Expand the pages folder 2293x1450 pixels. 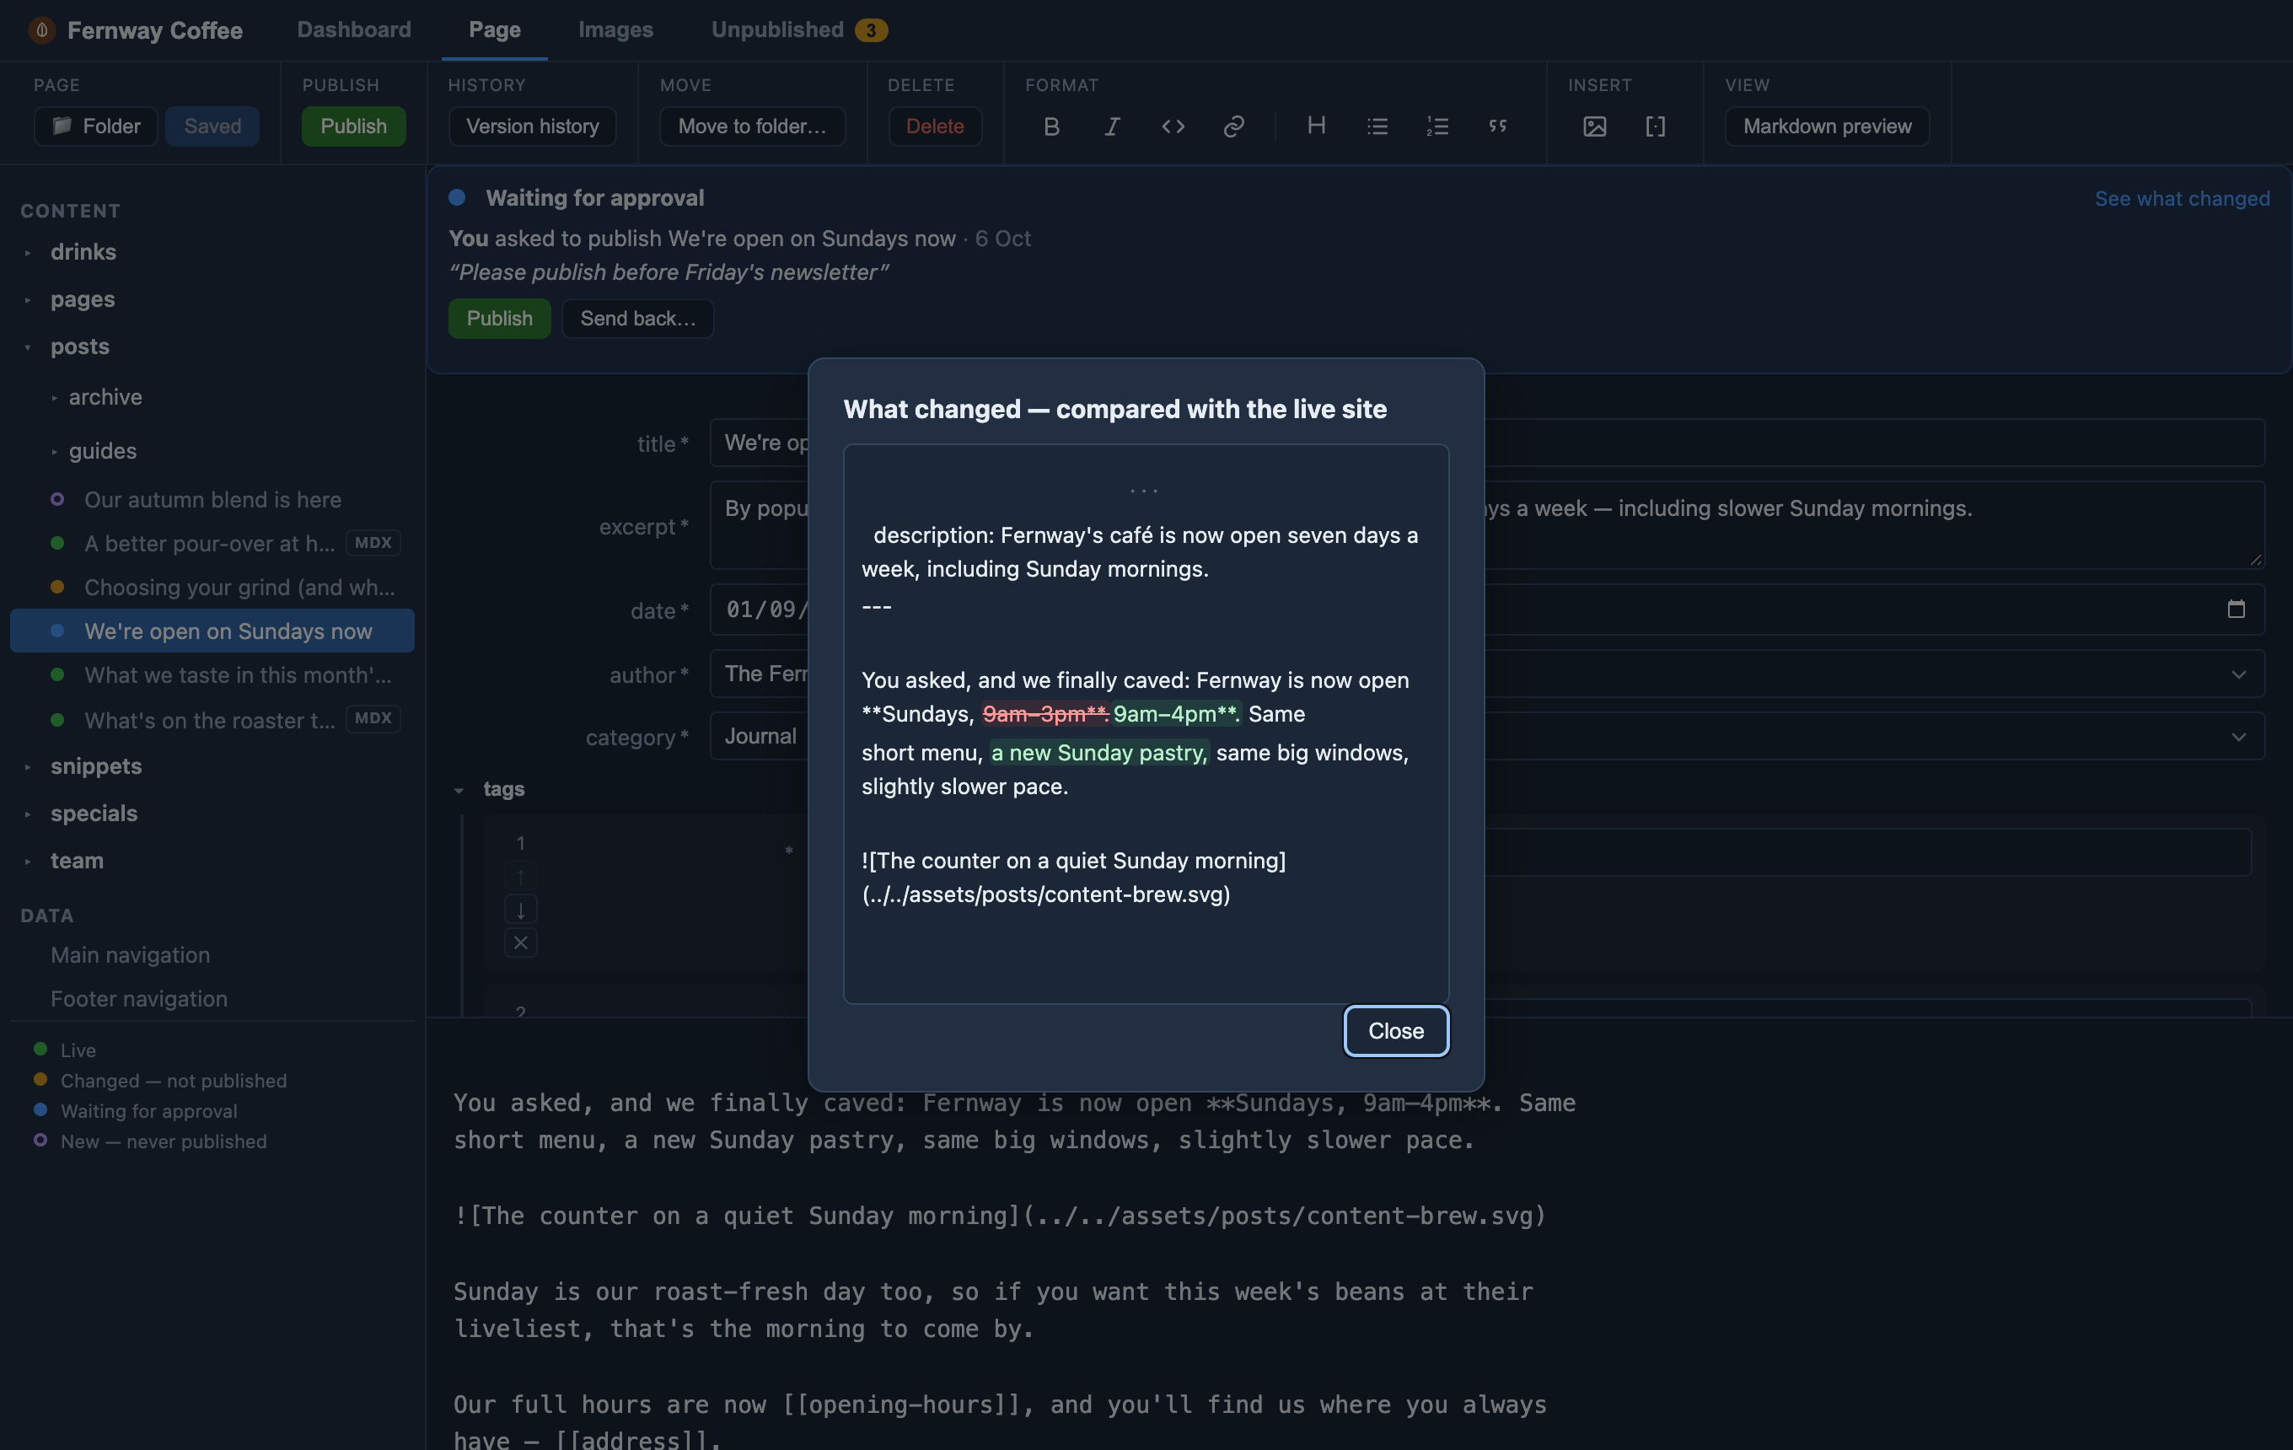tap(28, 300)
